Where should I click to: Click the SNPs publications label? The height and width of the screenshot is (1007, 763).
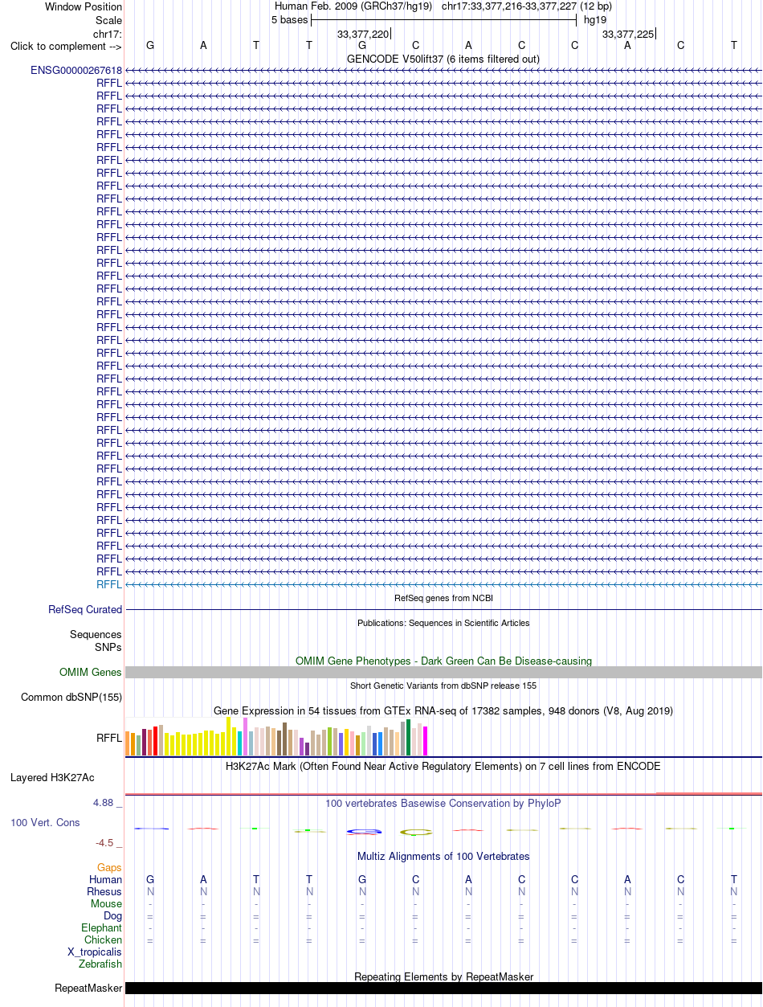108,647
